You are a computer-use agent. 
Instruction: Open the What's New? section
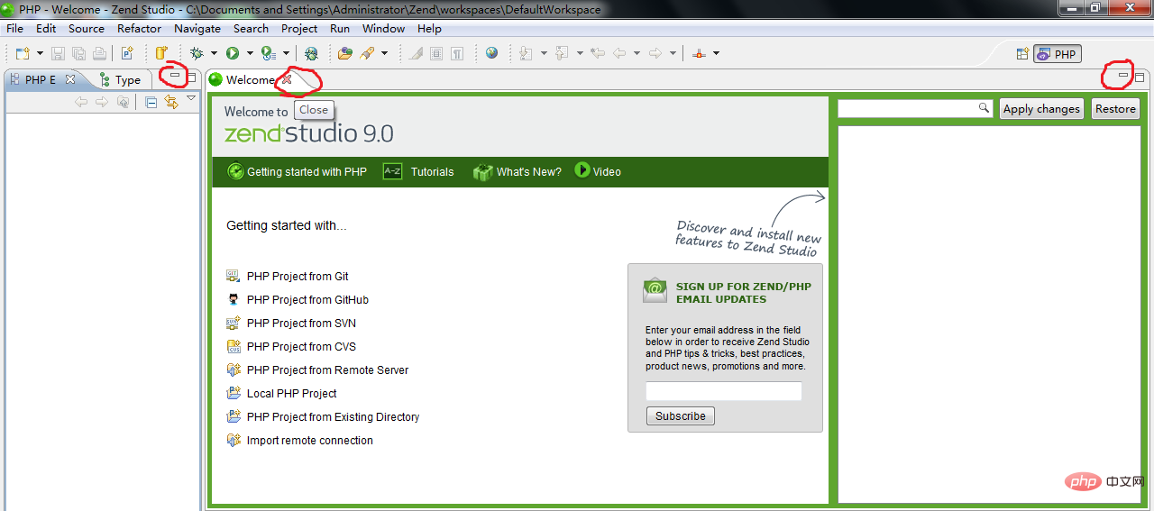pos(517,171)
